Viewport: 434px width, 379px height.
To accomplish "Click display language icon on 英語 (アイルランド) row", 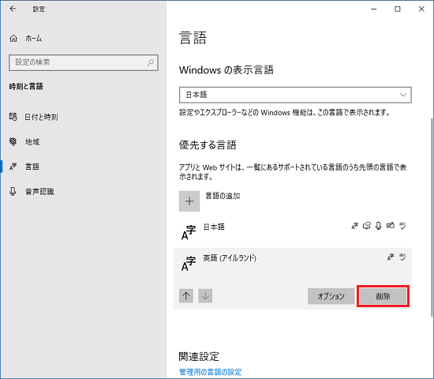I will pos(391,257).
